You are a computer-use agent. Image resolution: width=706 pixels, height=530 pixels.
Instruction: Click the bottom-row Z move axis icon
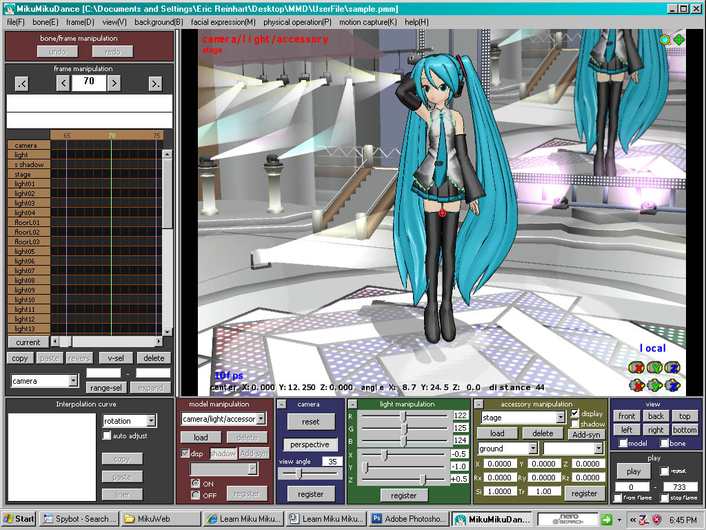coord(672,385)
